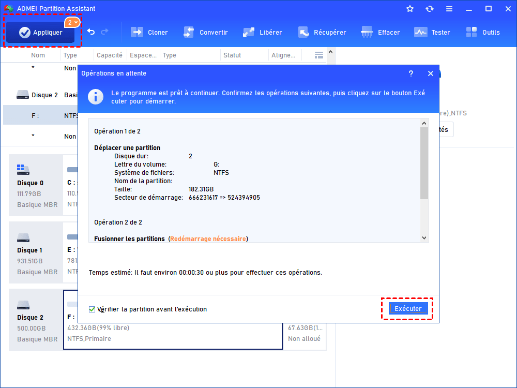Select the Effacer tool

pyautogui.click(x=381, y=32)
